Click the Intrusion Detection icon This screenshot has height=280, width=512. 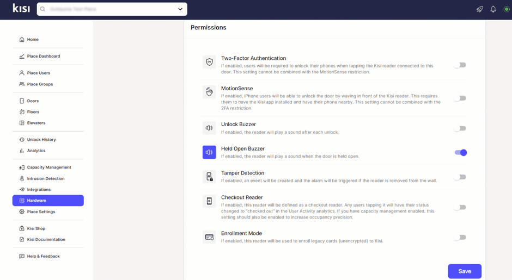click(22, 179)
